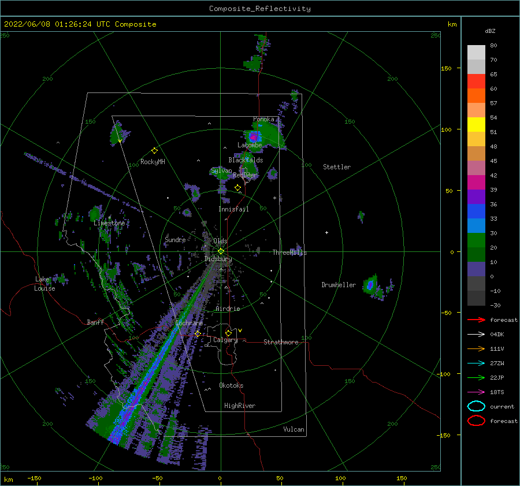The height and width of the screenshot is (486, 520).
Task: Click the red forecast ellipse icon
Action: (x=476, y=421)
